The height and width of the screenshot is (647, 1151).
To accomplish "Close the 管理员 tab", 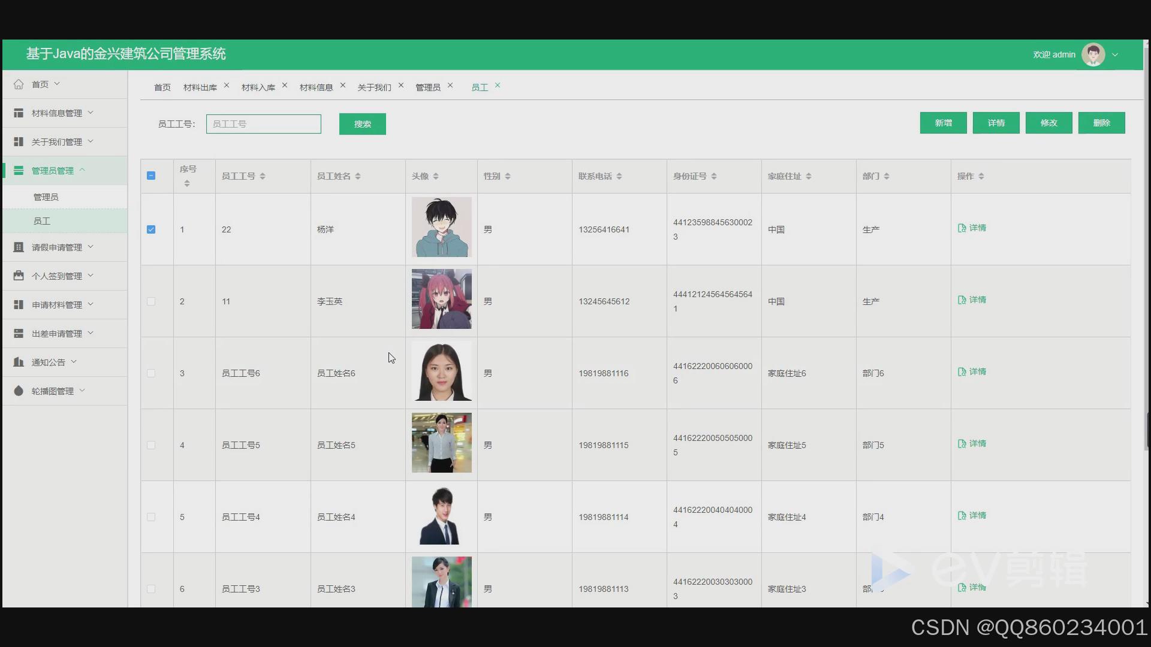I will (x=450, y=86).
